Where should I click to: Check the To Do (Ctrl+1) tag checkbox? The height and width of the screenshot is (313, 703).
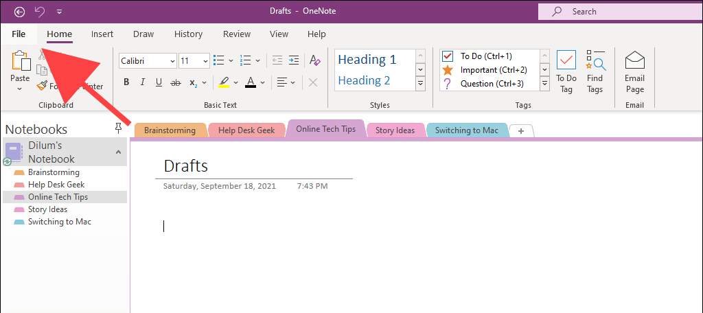coord(448,56)
